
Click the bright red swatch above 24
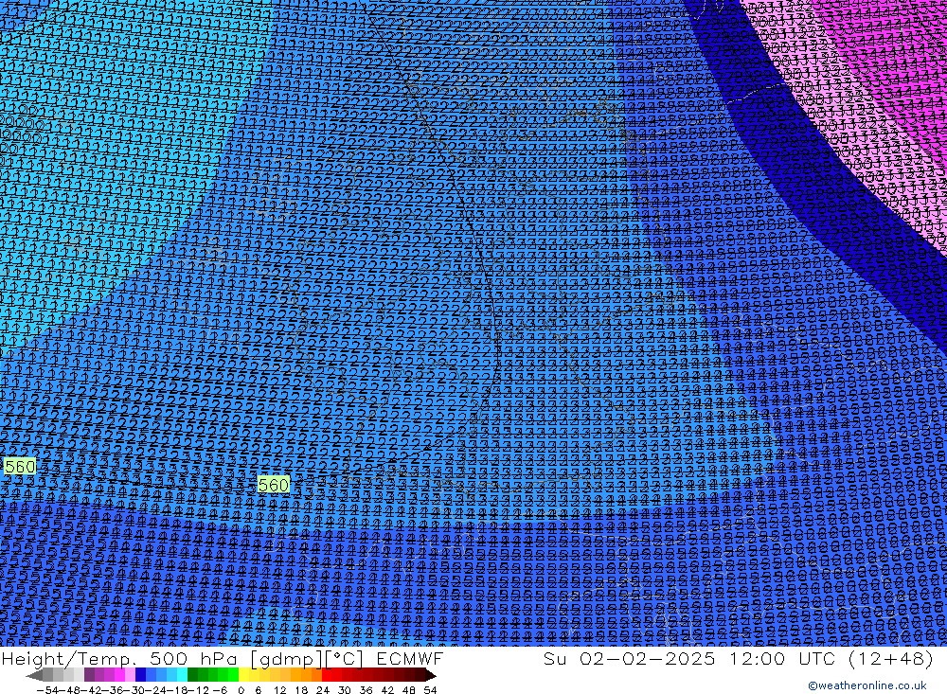pos(327,675)
